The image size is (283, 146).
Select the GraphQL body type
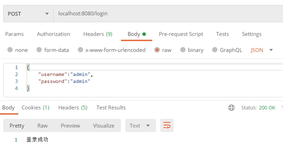click(227, 50)
